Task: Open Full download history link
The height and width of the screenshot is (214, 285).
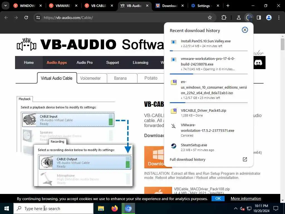Action: [x=187, y=159]
